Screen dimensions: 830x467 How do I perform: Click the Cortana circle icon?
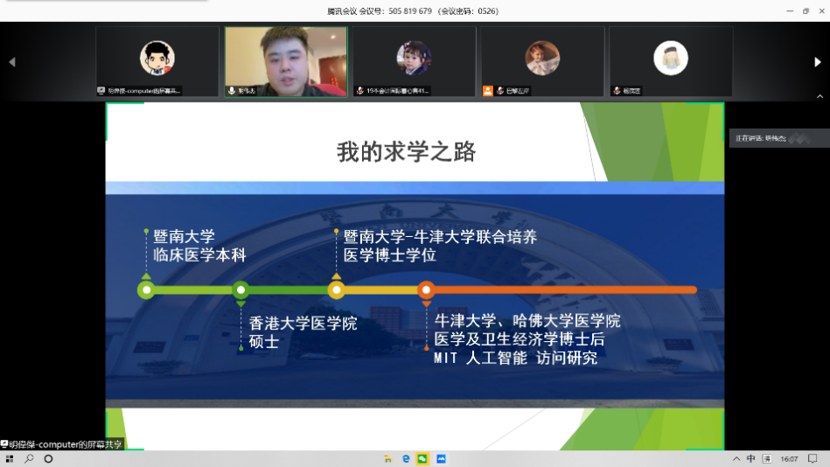[48, 458]
